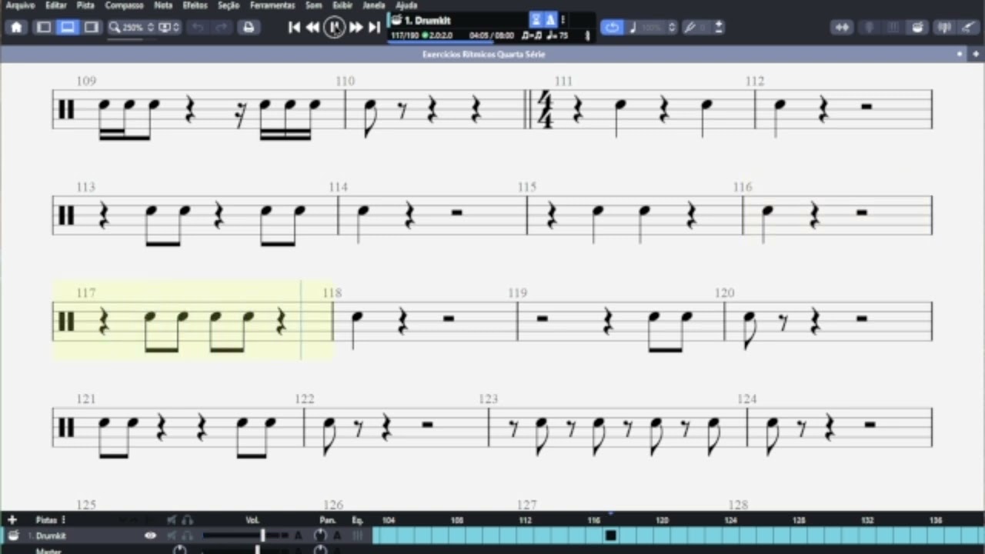Viewport: 985px width, 554px height.
Task: Click the zoom magnifier icon
Action: (x=115, y=28)
